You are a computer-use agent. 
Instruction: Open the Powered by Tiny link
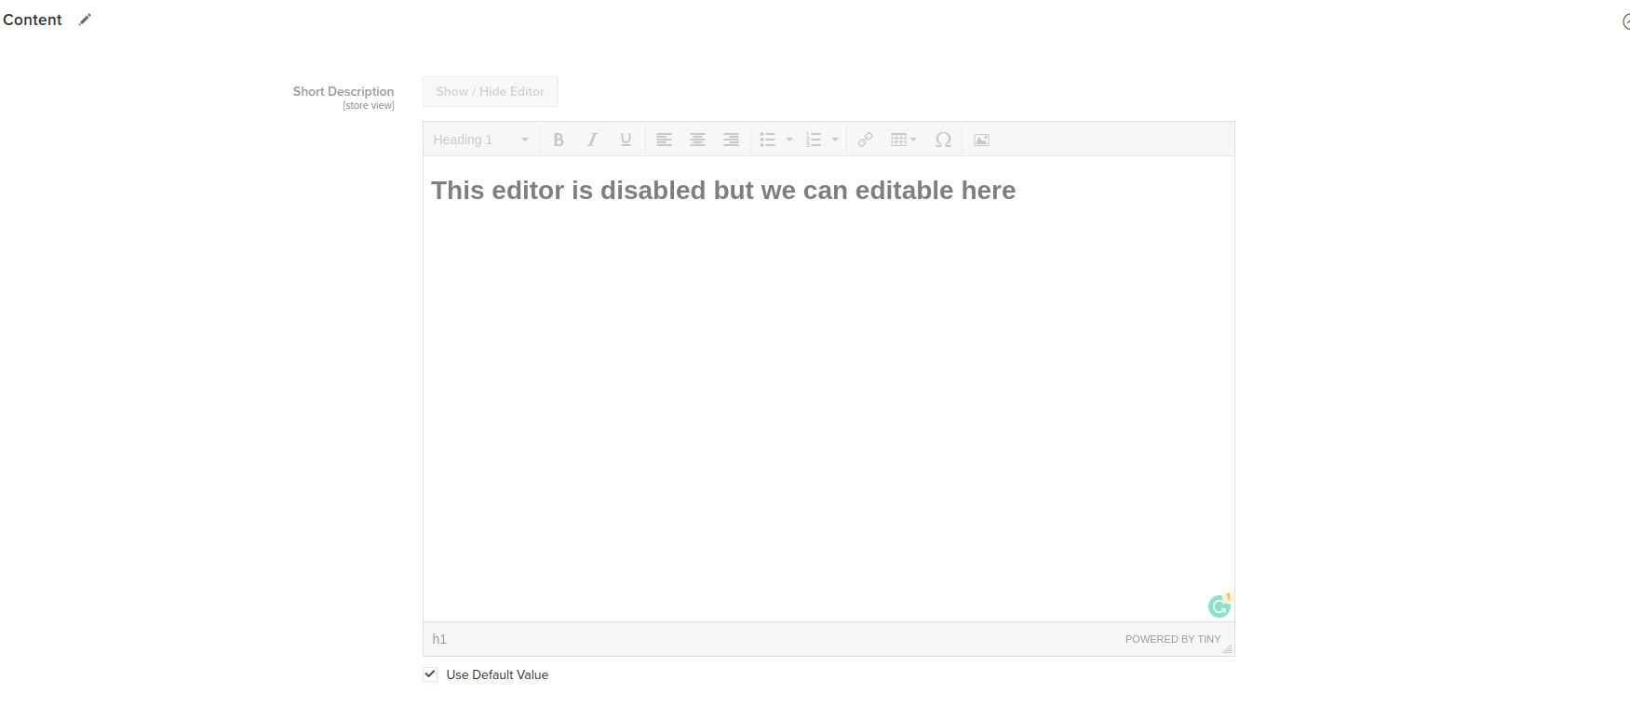(1173, 639)
